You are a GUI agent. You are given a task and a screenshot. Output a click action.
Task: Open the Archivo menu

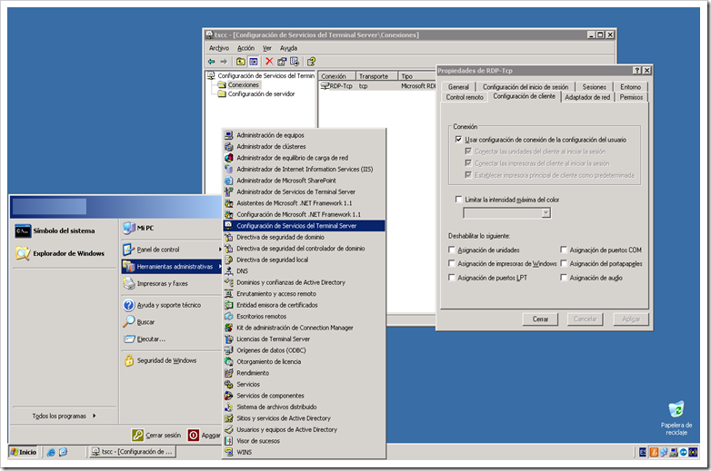(x=219, y=48)
